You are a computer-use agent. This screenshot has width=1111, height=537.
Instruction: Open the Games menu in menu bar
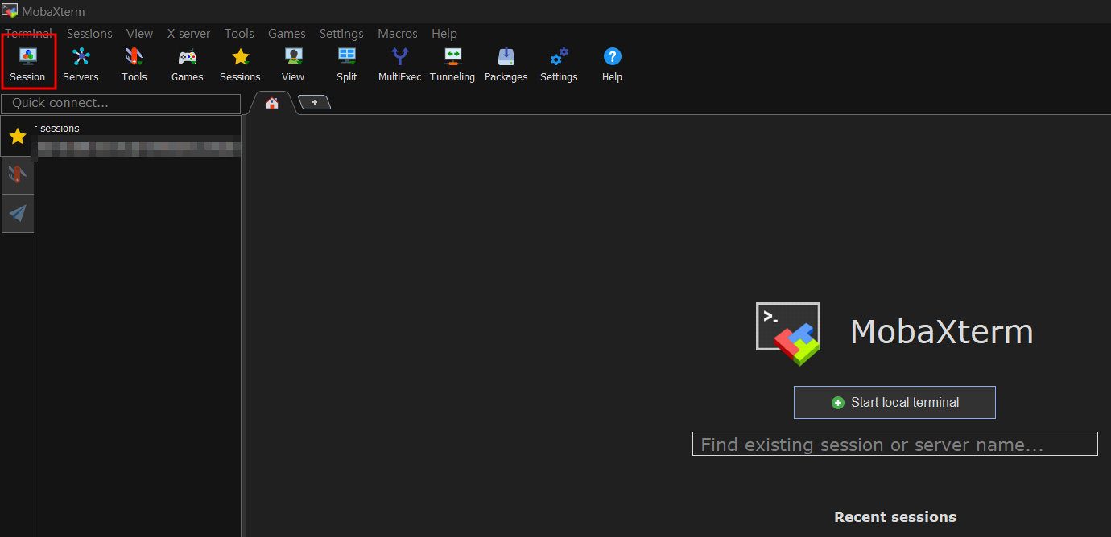tap(287, 34)
